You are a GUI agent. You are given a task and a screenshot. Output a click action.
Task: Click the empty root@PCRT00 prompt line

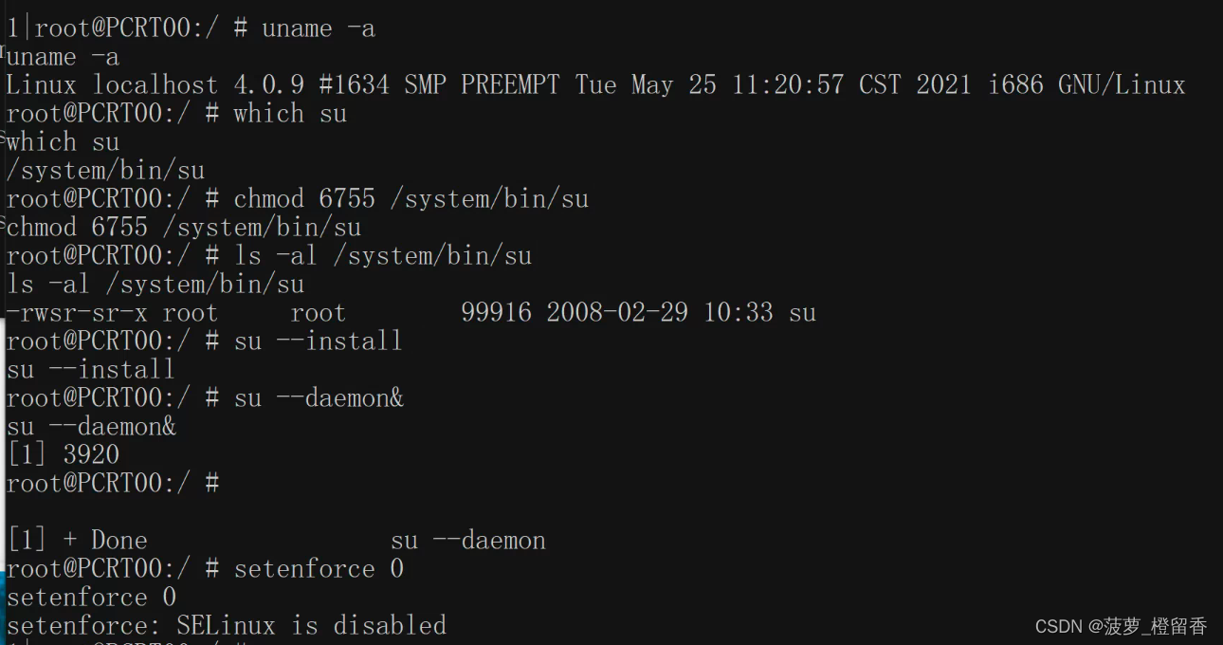(113, 484)
